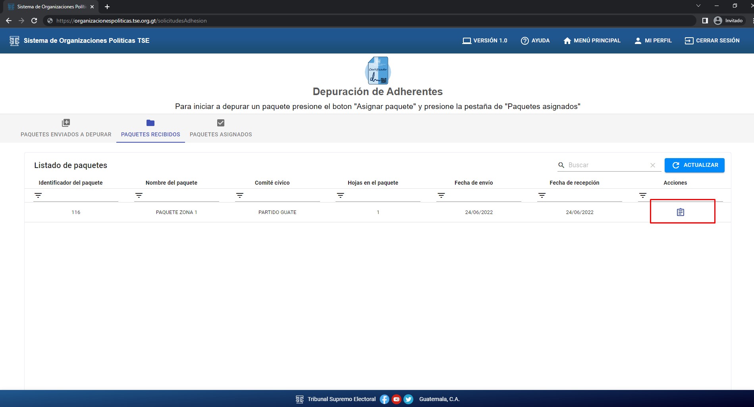Image resolution: width=754 pixels, height=407 pixels.
Task: Click the assign package clipboard icon
Action: click(680, 212)
